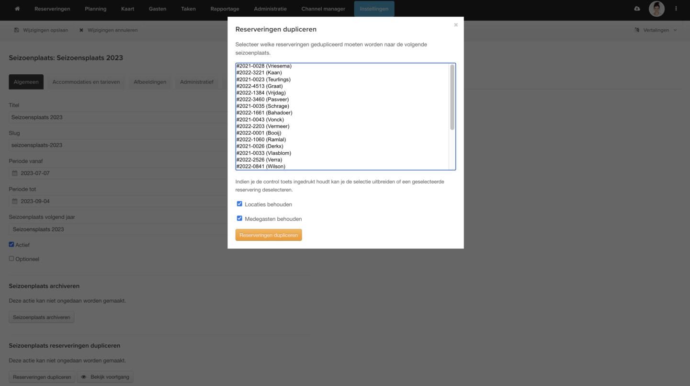
Task: Open the three-dot options menu
Action: (676, 9)
